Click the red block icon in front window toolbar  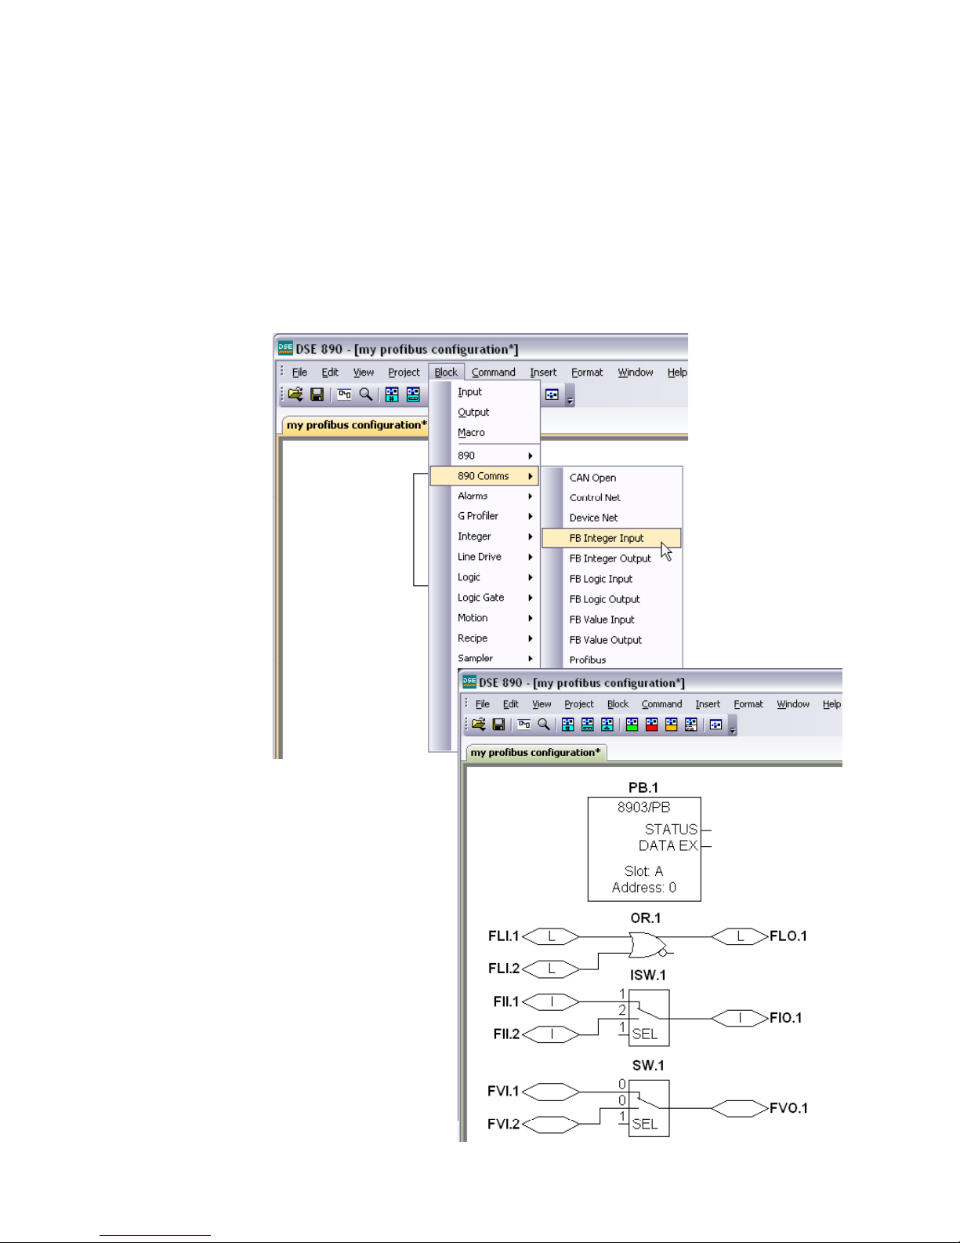651,725
